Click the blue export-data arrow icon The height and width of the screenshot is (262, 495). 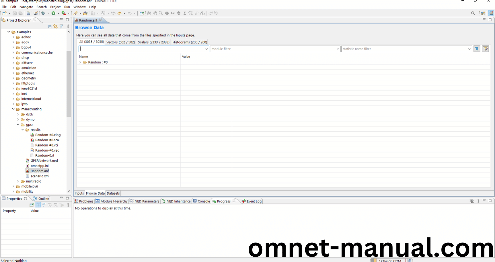coord(476,49)
